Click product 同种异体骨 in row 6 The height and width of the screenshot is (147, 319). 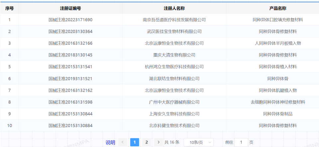click(278, 79)
